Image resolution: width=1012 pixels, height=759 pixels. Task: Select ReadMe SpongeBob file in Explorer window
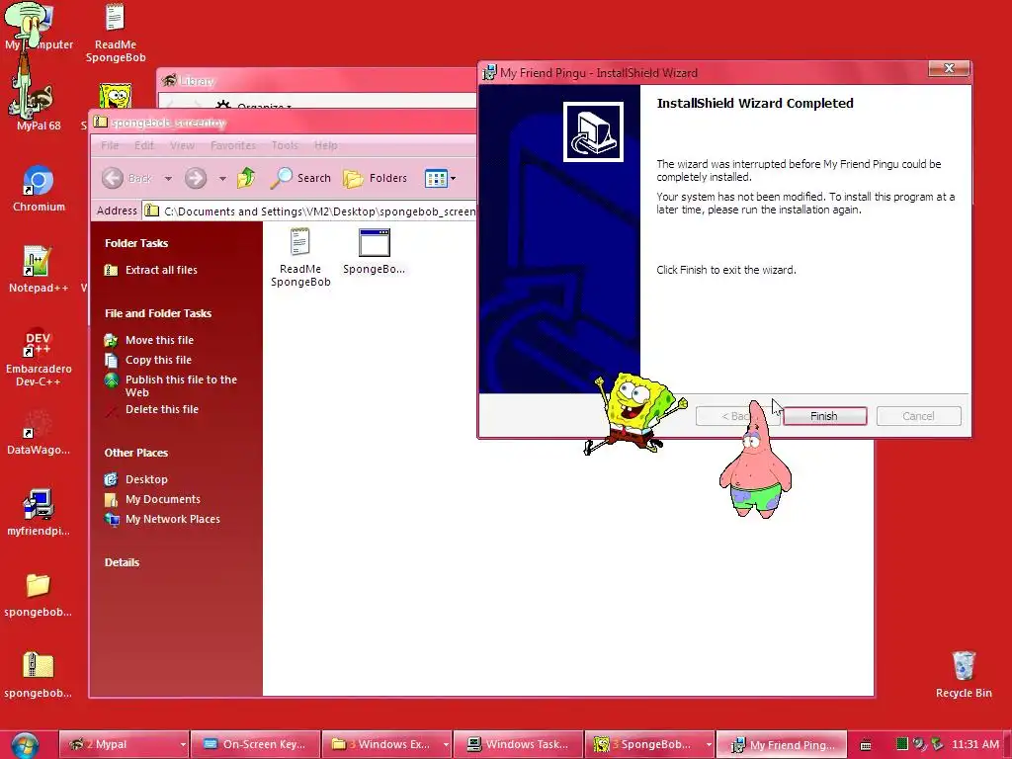click(x=300, y=257)
